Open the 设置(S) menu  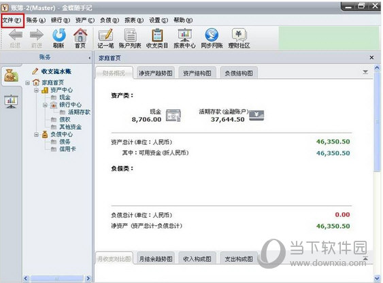159,20
